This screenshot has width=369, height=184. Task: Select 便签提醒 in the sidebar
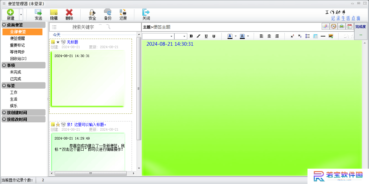click(18, 38)
